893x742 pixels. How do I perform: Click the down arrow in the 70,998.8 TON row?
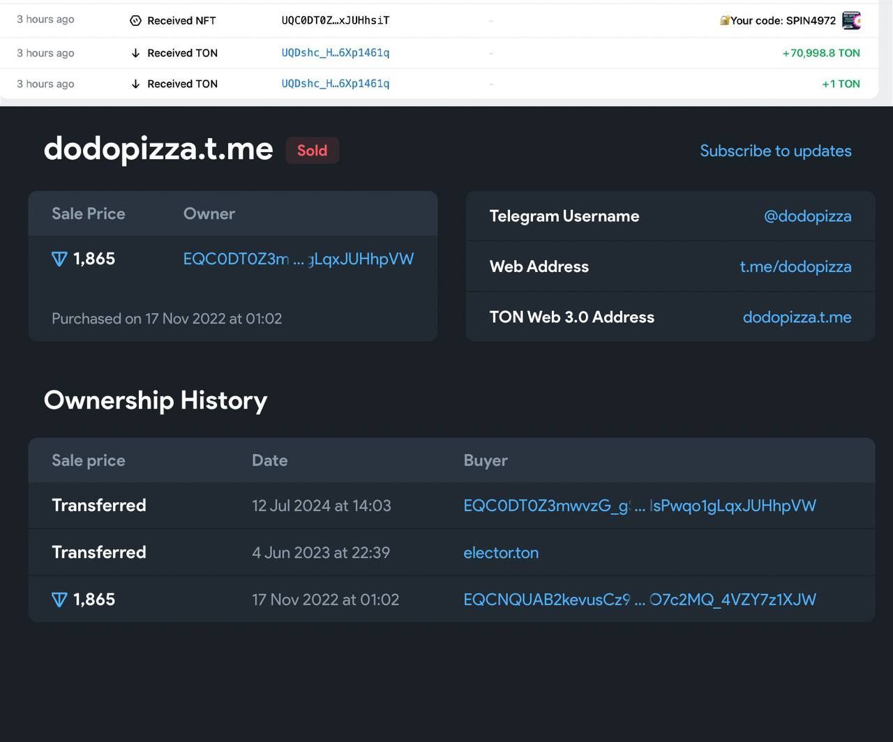(x=135, y=53)
